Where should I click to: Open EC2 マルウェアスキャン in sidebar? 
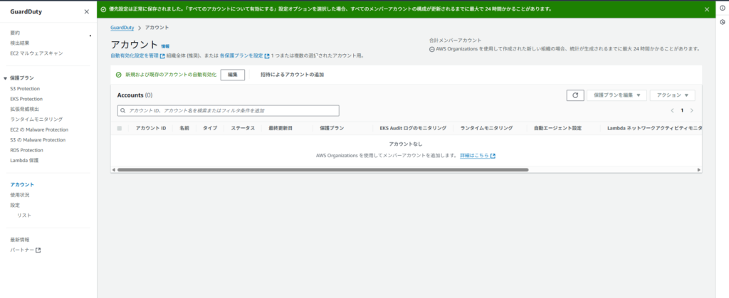36,53
